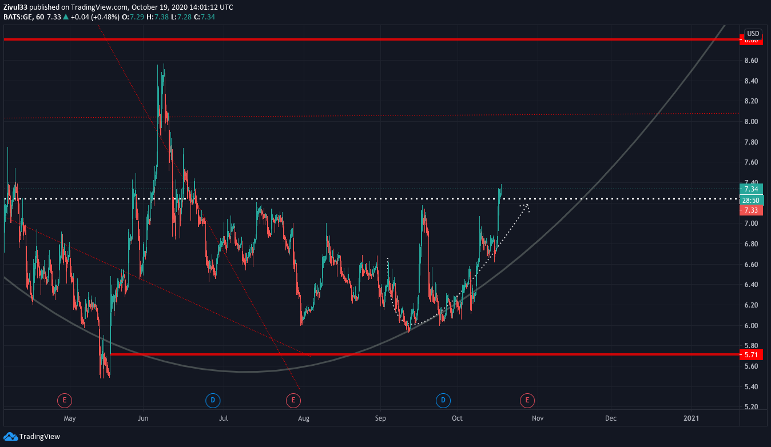Click the BATS:GE, 60 symbol label

(x=24, y=17)
